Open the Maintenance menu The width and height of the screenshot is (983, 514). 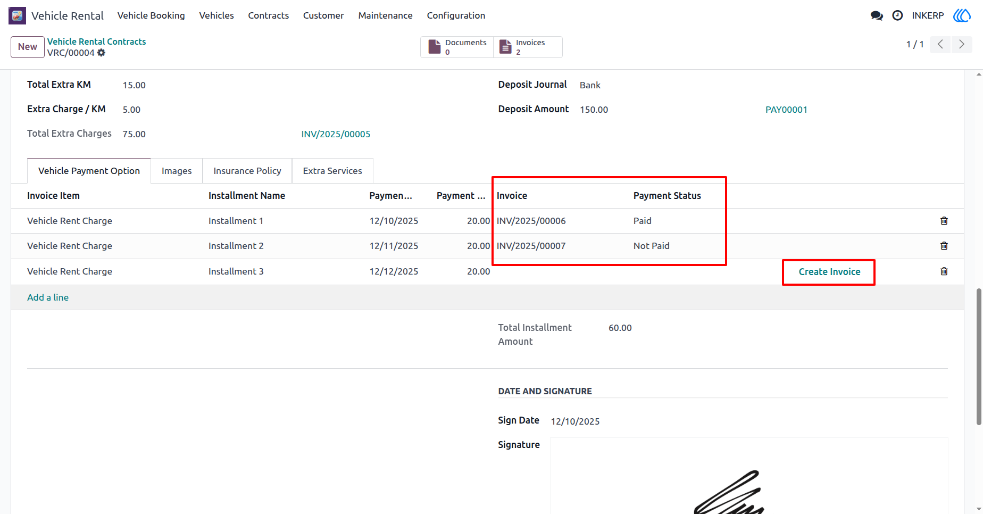(386, 15)
